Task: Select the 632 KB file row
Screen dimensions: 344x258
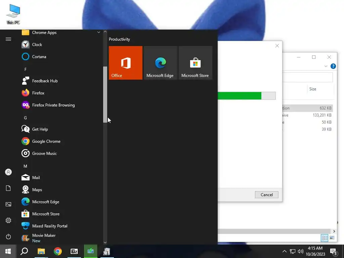Action: tap(307, 108)
